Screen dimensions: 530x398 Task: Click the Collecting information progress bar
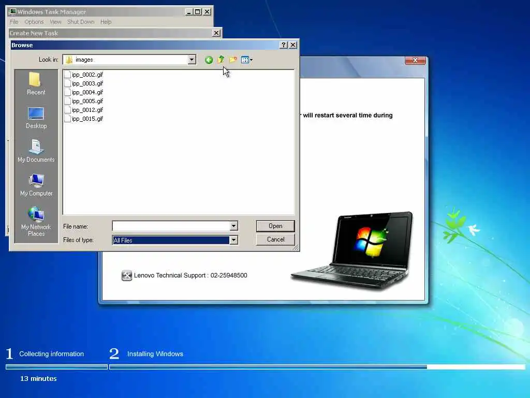(x=56, y=367)
